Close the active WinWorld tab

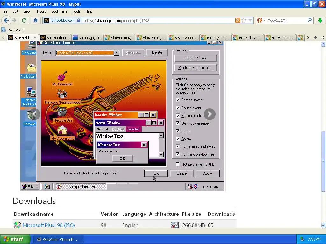tap(35, 37)
